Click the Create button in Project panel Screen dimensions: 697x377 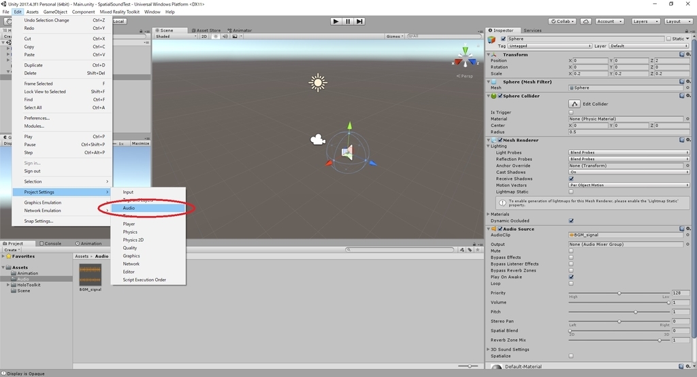12,250
